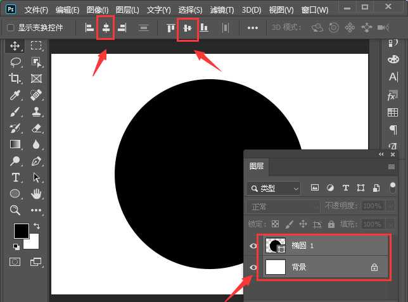The image size is (408, 302).
Task: Activate the Hand tool
Action: 36,194
